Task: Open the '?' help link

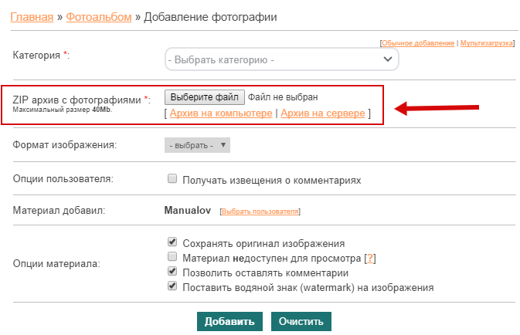Action: tap(370, 257)
